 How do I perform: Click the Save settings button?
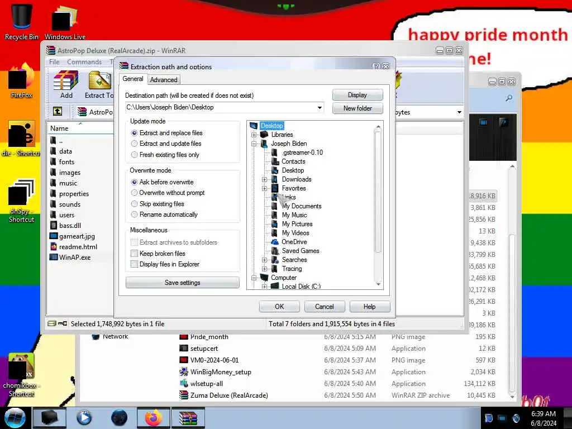[183, 282]
